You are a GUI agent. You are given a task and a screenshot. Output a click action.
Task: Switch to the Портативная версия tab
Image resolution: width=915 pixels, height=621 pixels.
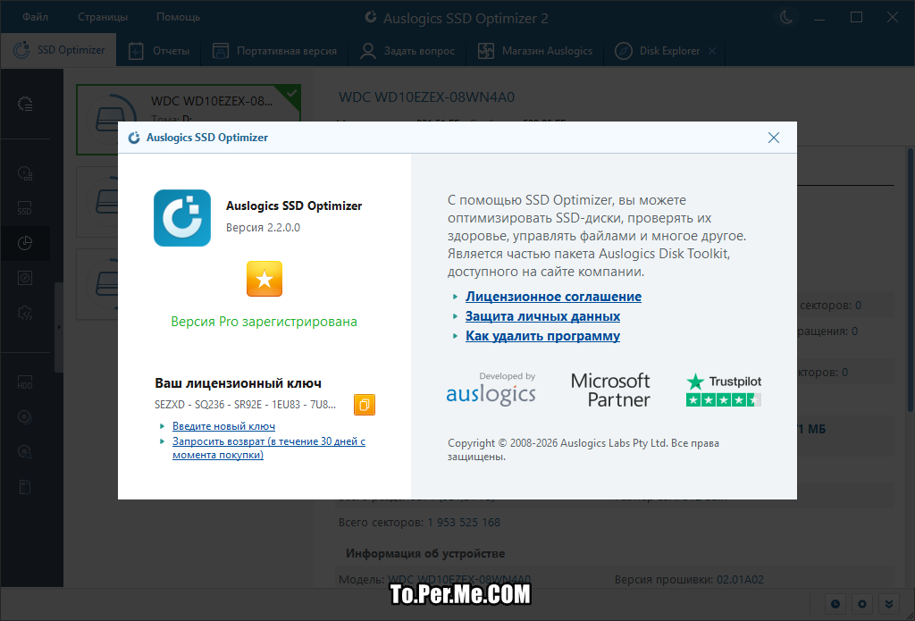[x=274, y=51]
